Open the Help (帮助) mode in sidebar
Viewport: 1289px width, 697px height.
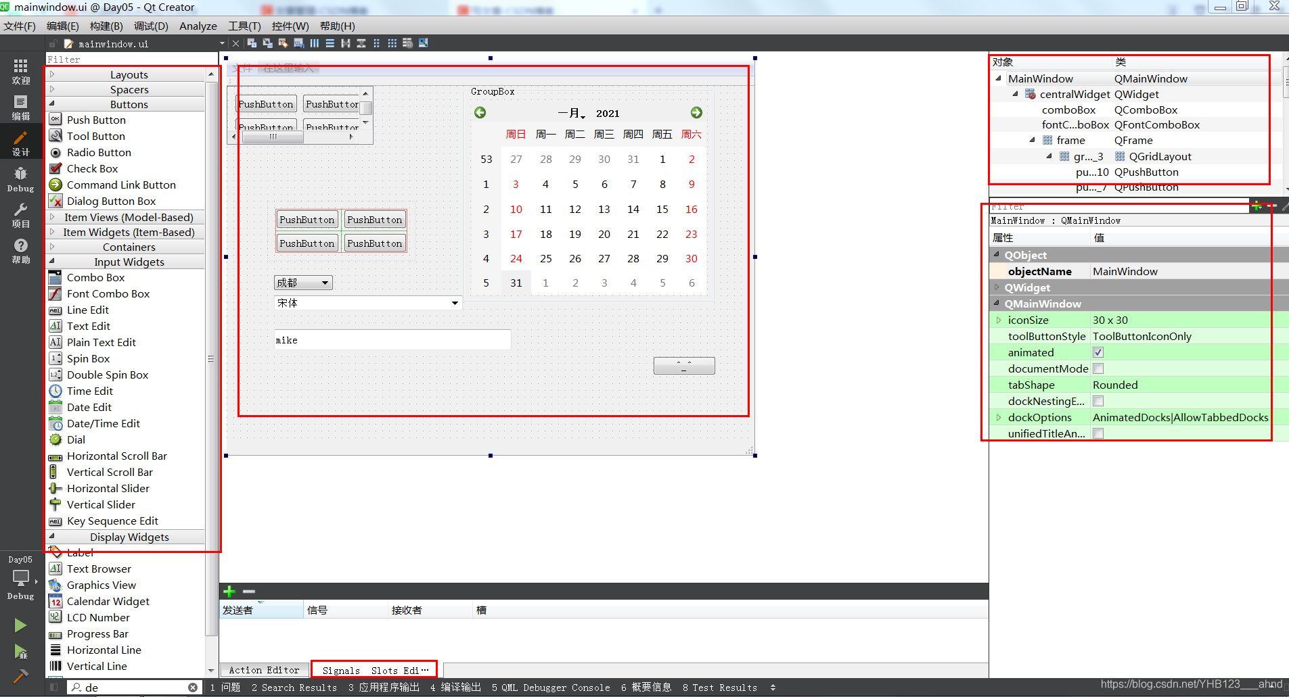tap(21, 251)
